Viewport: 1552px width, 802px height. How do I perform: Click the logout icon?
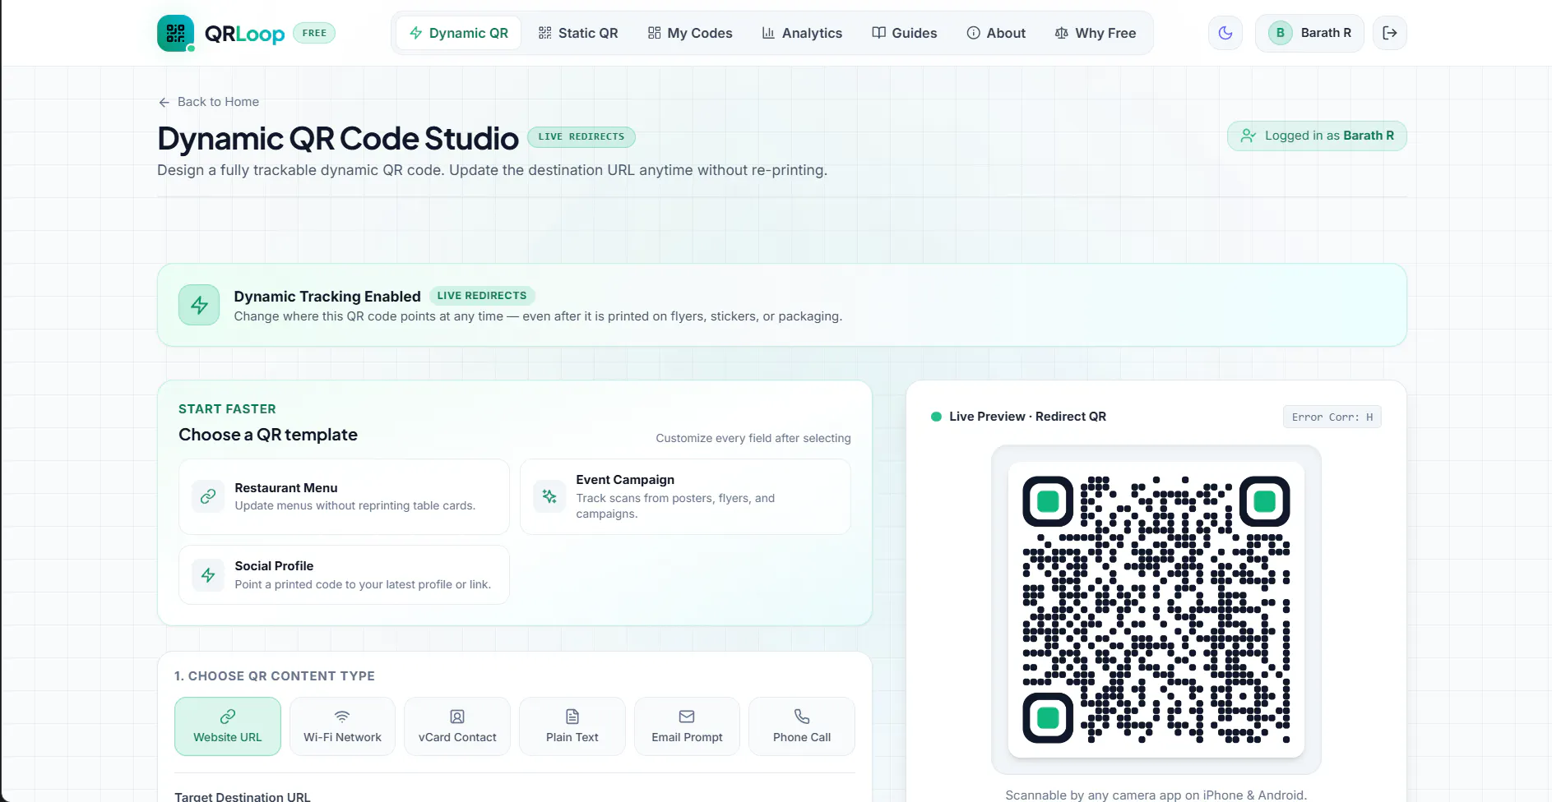click(x=1390, y=33)
